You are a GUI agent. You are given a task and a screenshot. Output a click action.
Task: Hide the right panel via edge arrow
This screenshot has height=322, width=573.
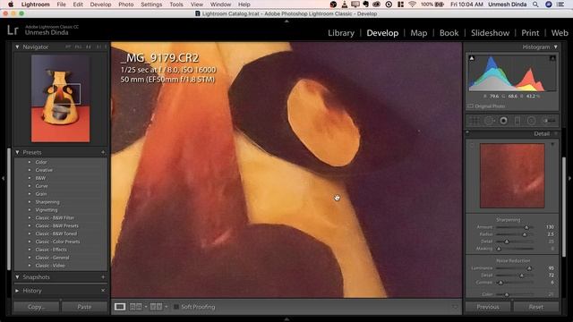pyautogui.click(x=570, y=179)
